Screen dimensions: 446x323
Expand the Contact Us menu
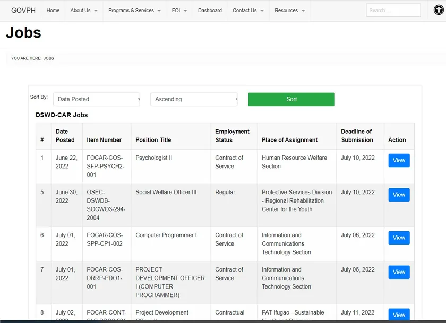[248, 10]
